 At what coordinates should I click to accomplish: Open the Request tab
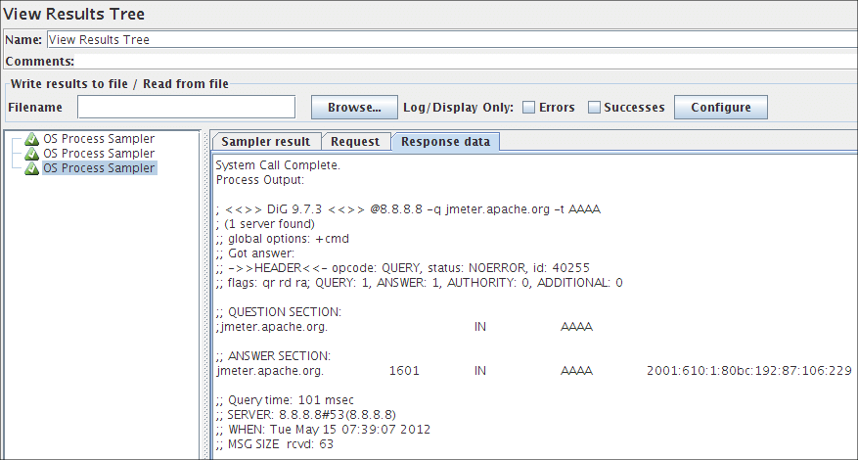click(355, 142)
